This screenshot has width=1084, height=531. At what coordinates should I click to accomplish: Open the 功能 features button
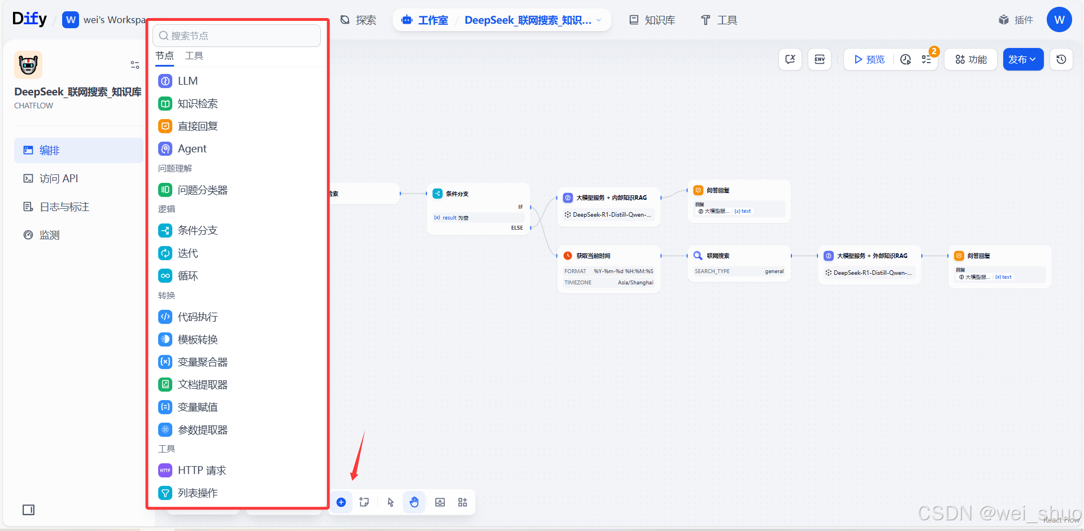pyautogui.click(x=971, y=59)
